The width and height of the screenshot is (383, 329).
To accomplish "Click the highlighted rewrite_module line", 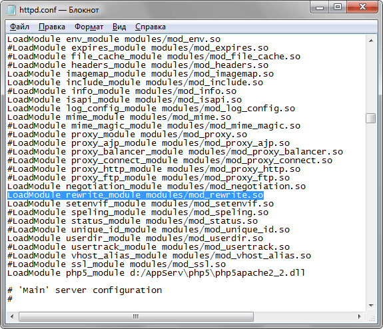I will 135,195.
